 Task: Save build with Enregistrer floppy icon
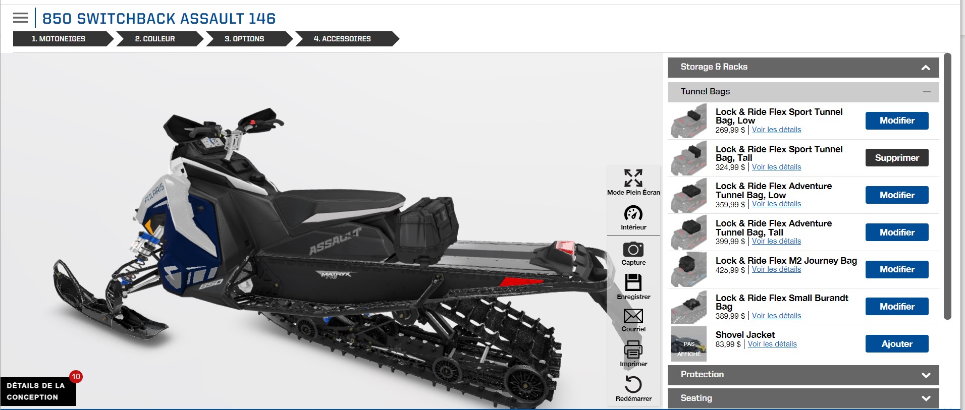pyautogui.click(x=633, y=282)
